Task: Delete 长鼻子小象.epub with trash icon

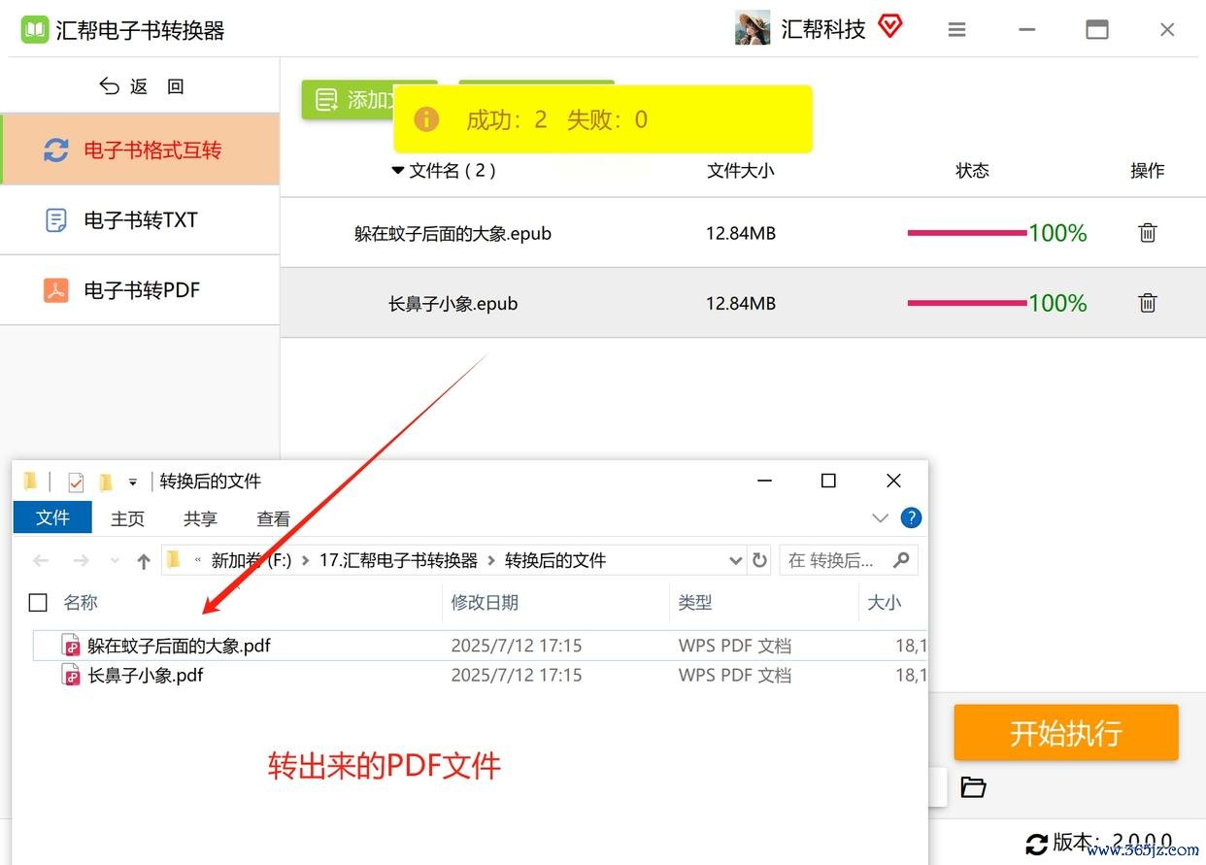Action: 1148,303
